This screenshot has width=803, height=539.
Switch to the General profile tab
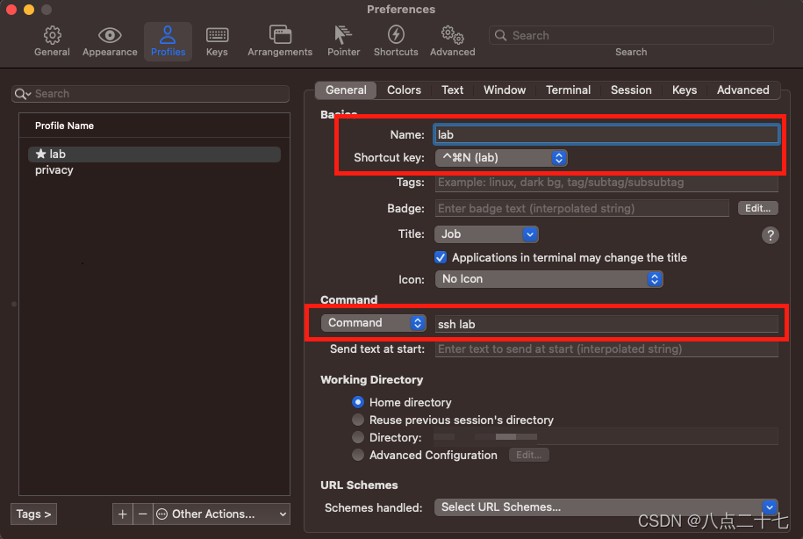(x=346, y=90)
